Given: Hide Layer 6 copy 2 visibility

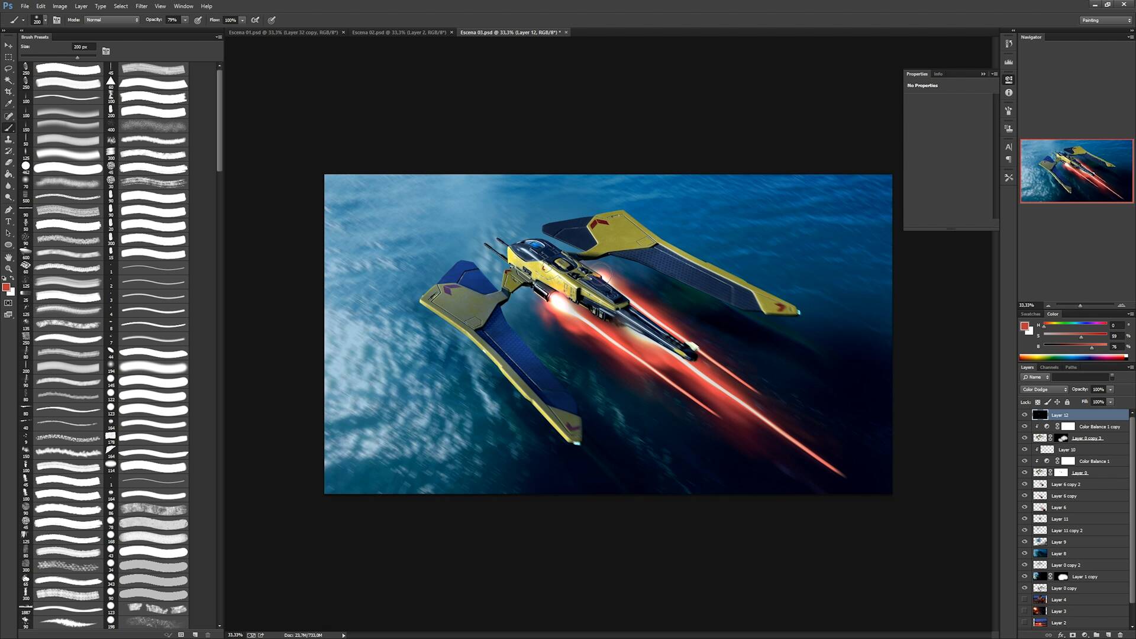Looking at the screenshot, I should (x=1025, y=485).
